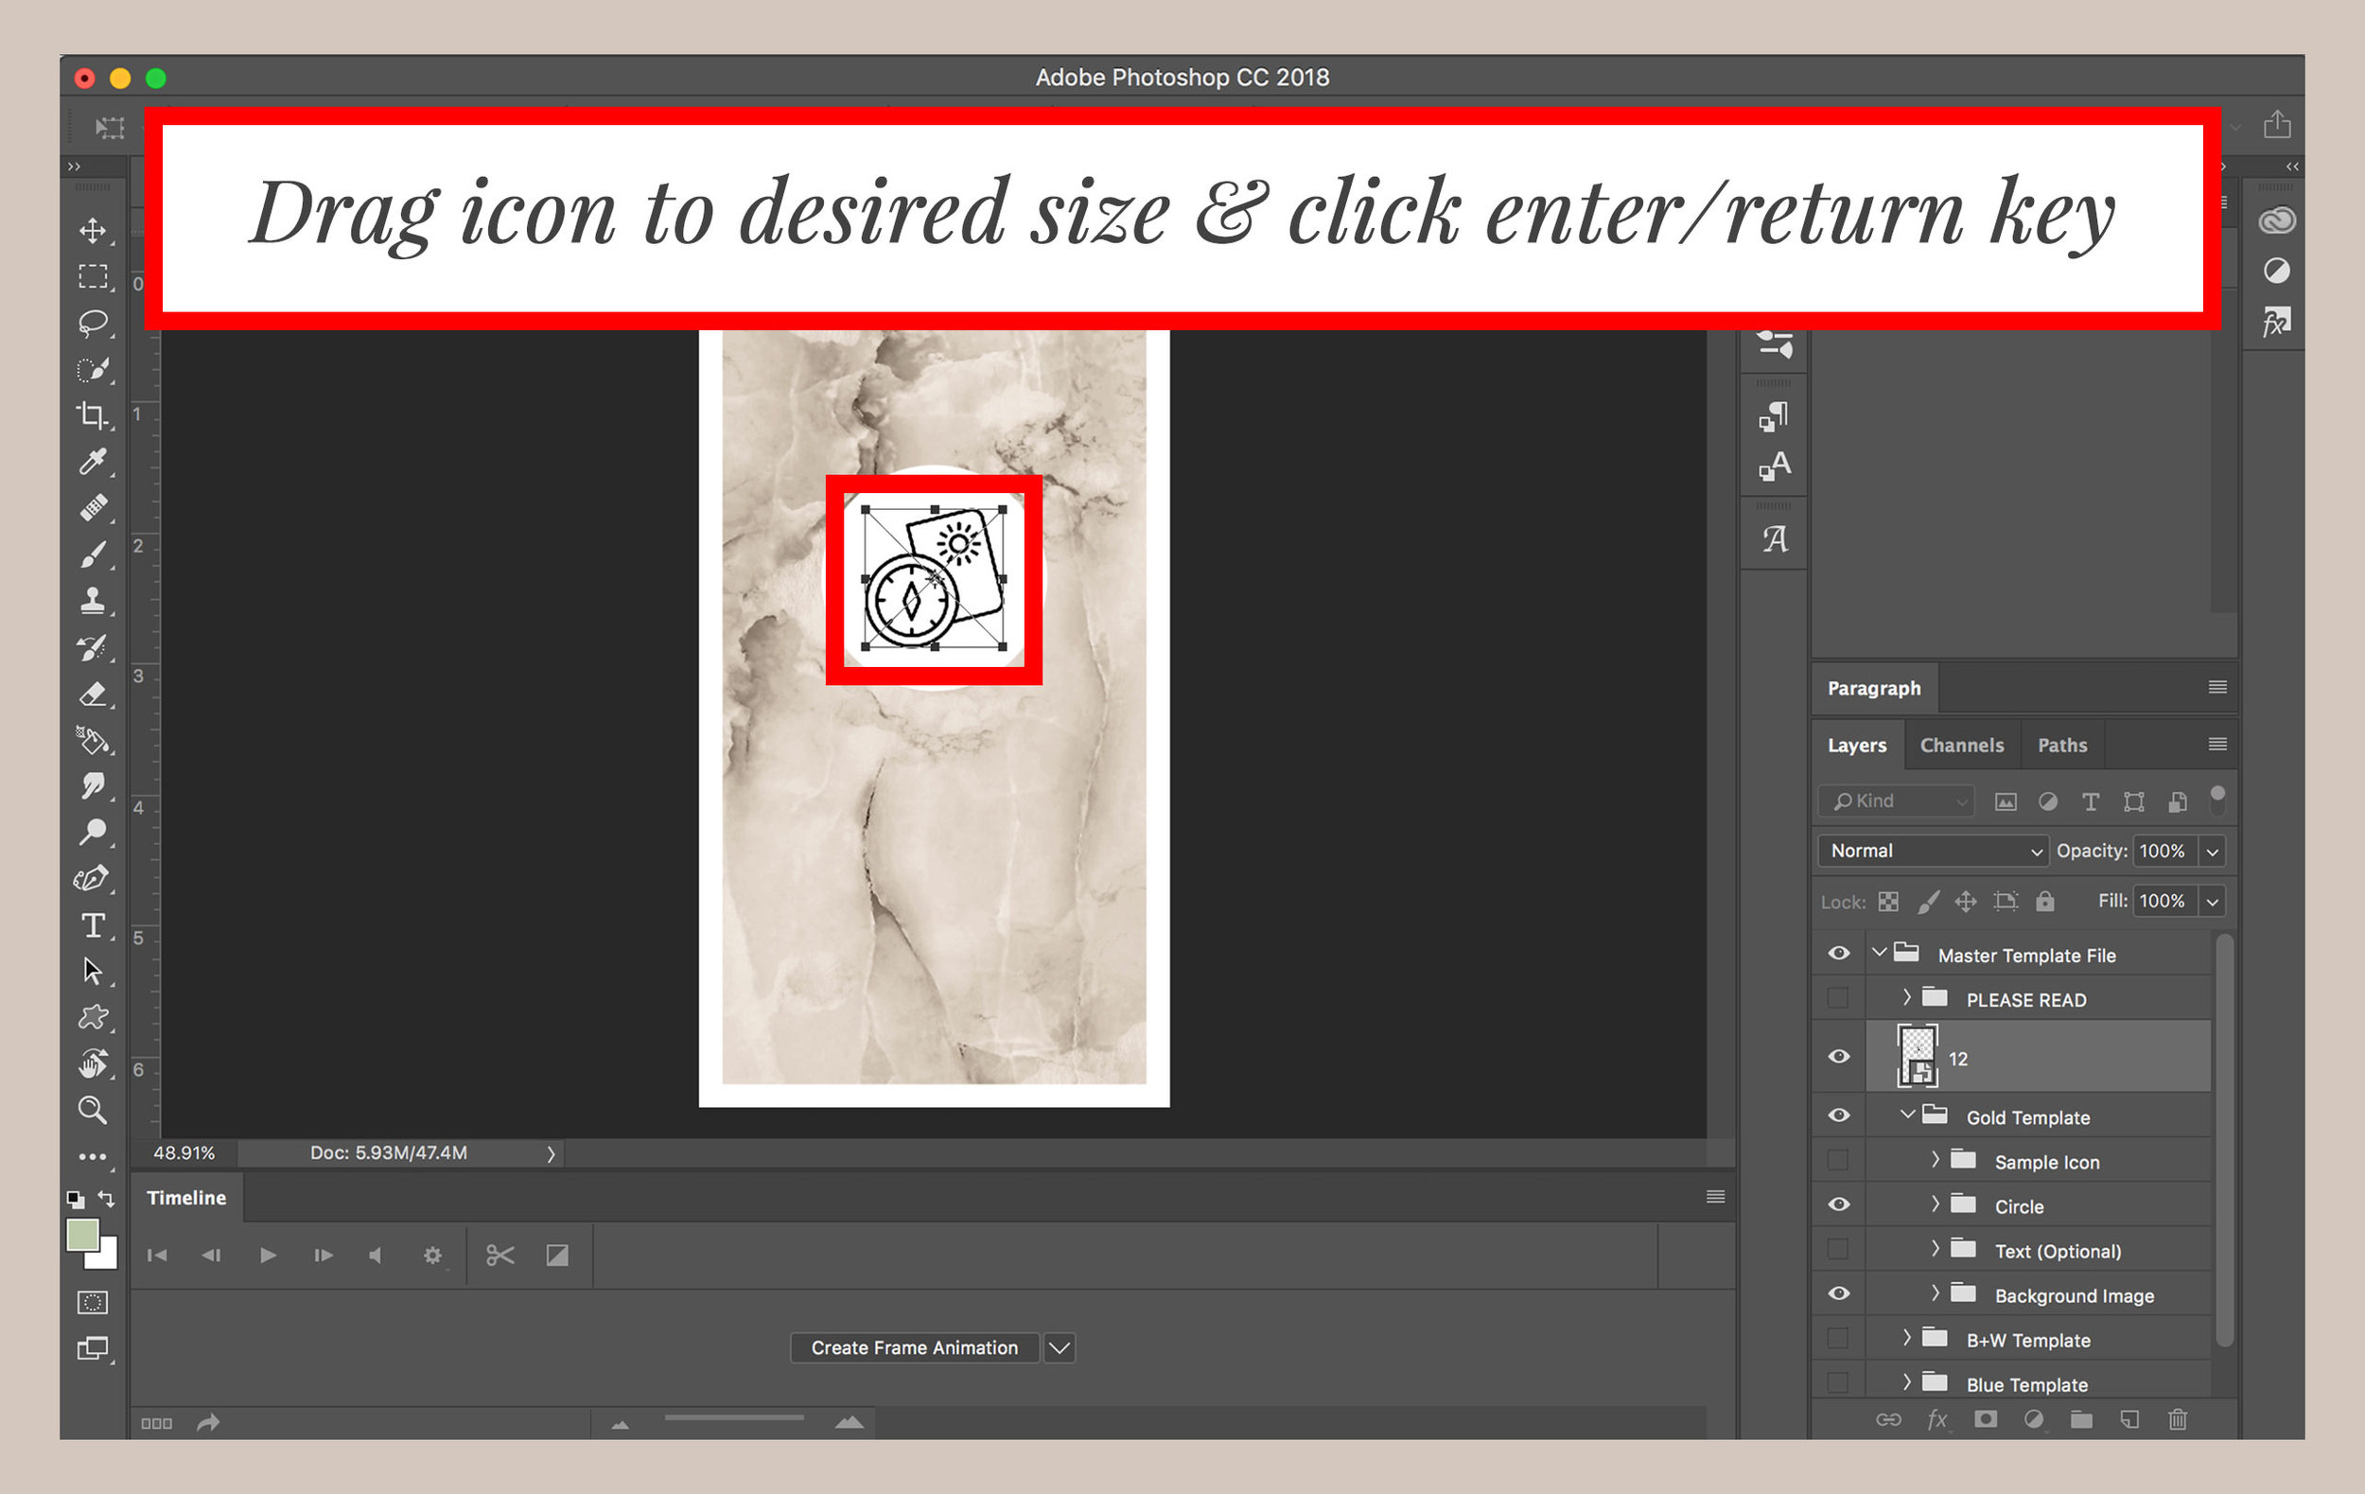Select the Horizontal Type tool

94,925
